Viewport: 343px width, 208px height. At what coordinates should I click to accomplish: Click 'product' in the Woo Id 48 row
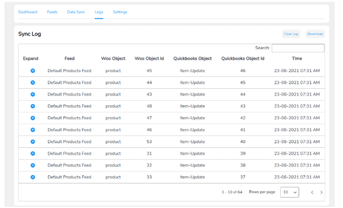point(113,106)
